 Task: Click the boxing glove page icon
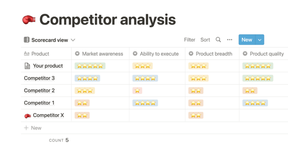29,20
